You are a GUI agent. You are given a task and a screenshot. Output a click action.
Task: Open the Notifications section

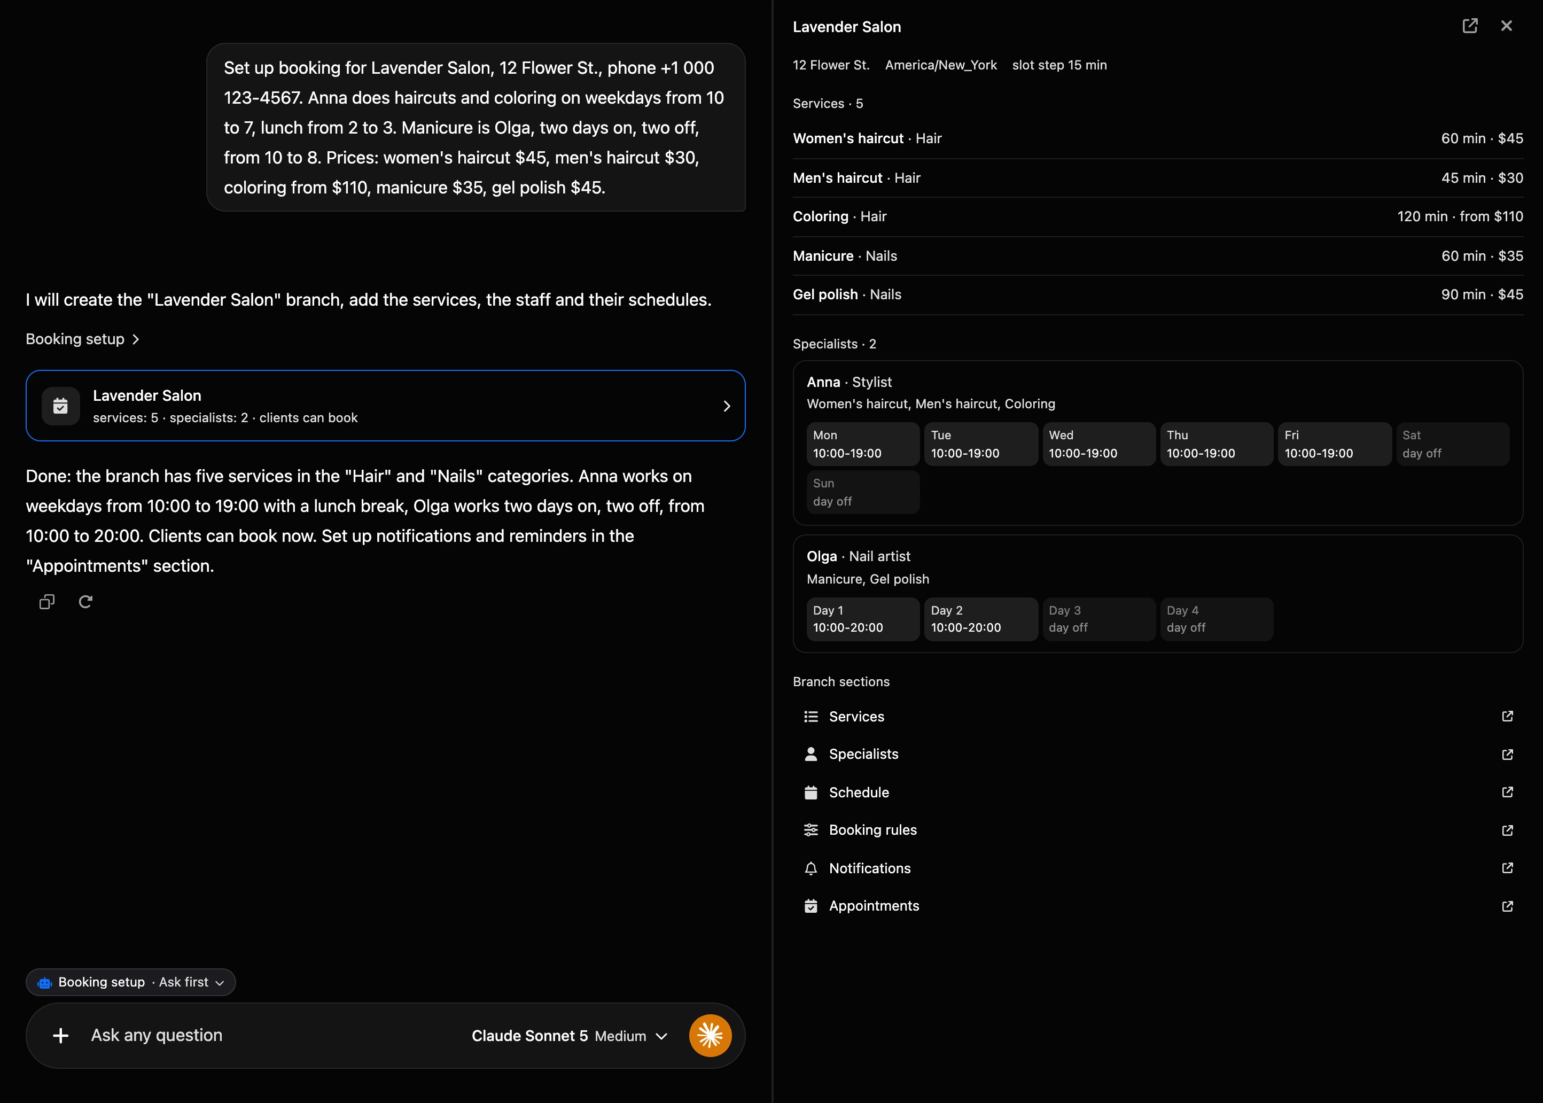click(1157, 868)
